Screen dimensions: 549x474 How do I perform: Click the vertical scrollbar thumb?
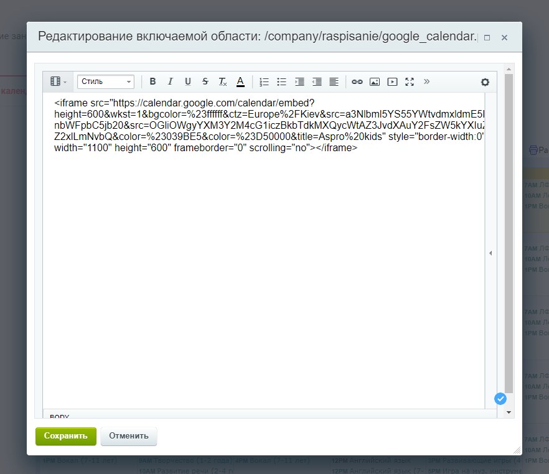click(509, 233)
